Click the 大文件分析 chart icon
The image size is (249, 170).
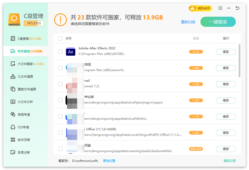13,102
